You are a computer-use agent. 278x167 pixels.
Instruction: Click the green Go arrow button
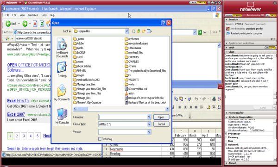coord(200,32)
